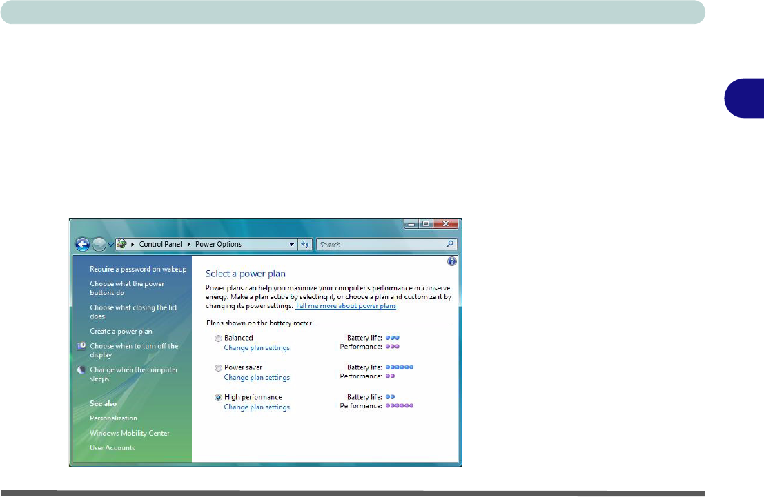Change plan settings for High performance
Image resolution: width=764 pixels, height=497 pixels.
click(257, 407)
